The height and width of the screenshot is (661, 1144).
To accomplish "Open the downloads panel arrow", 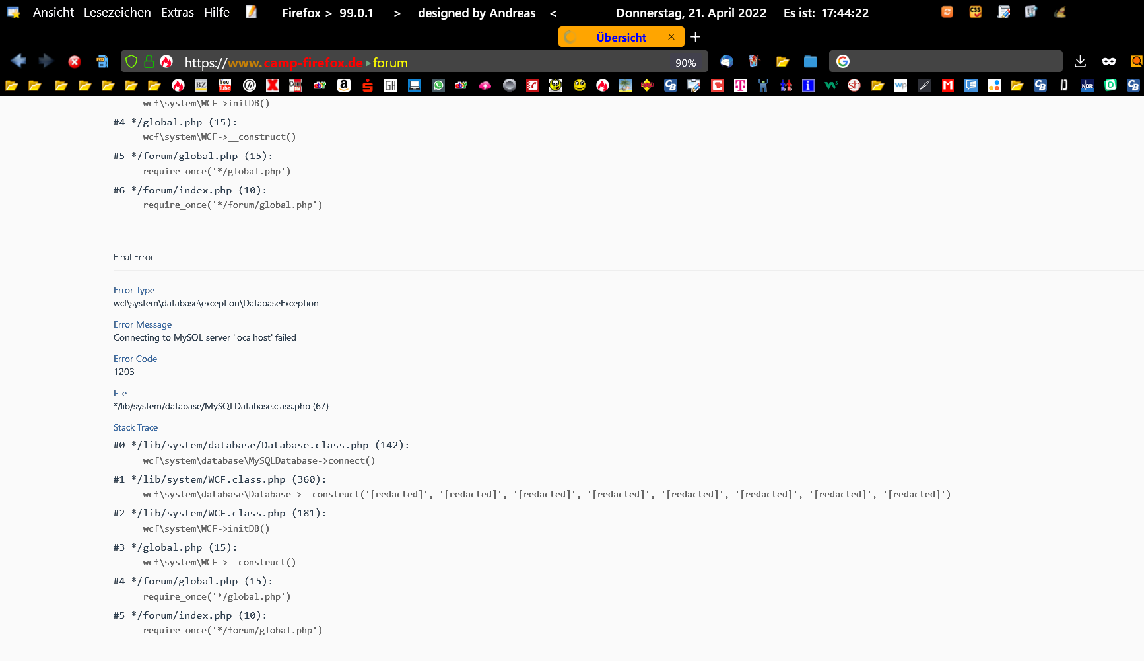I will click(1080, 61).
